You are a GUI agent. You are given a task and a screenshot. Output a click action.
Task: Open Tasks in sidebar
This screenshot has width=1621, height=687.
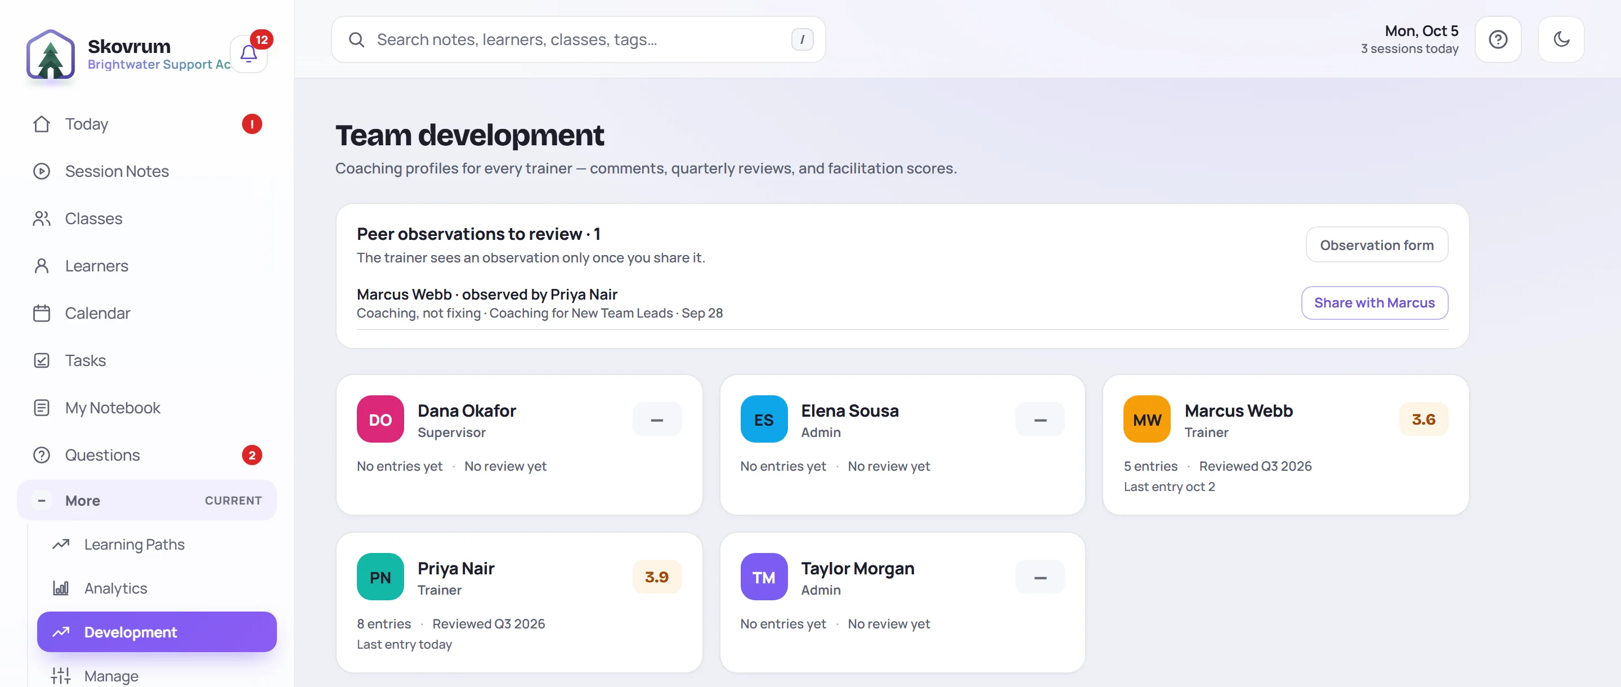146,360
